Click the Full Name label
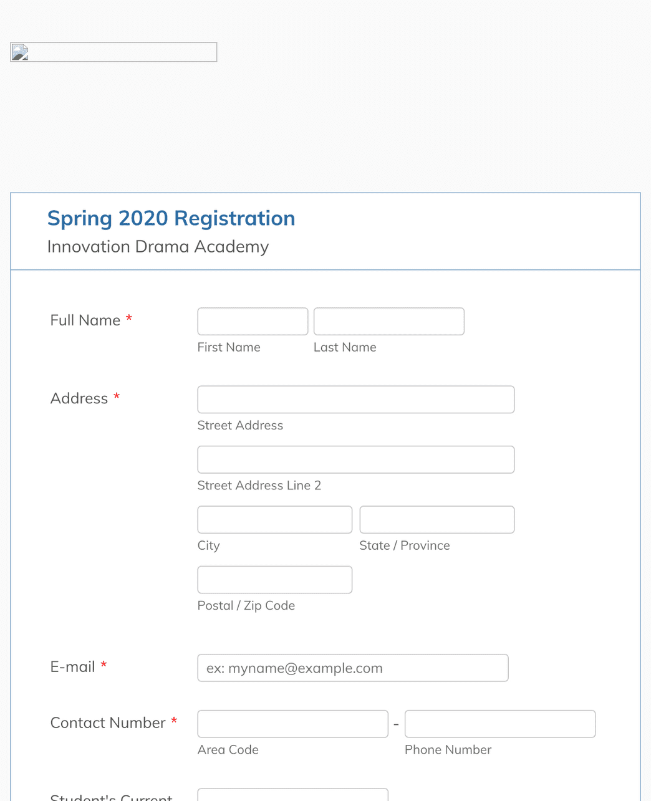The width and height of the screenshot is (651, 801). point(85,320)
